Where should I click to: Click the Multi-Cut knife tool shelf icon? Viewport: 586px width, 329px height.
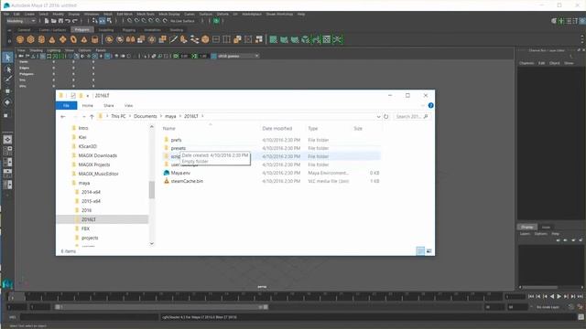(x=173, y=39)
